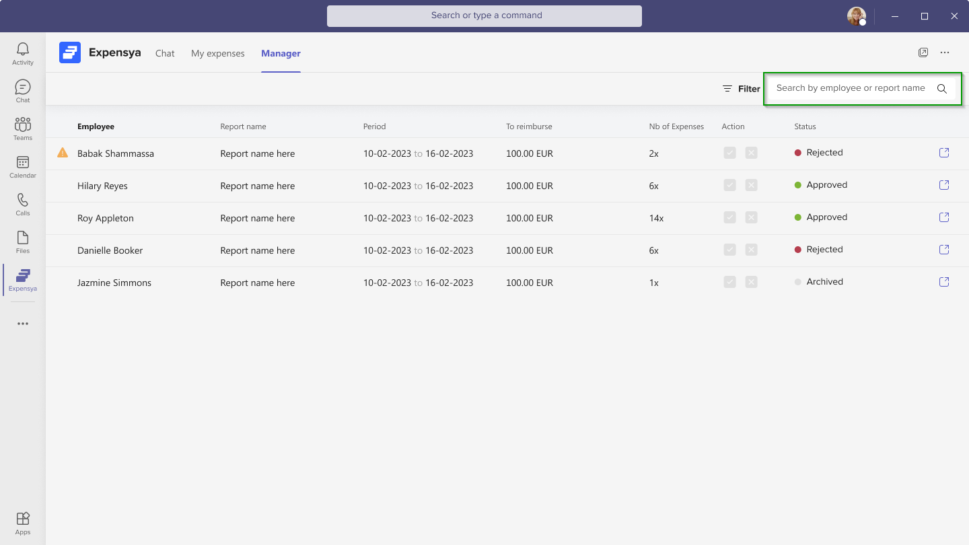Click approve checkmark for Jazmine Simmons
Image resolution: width=969 pixels, height=545 pixels.
729,282
